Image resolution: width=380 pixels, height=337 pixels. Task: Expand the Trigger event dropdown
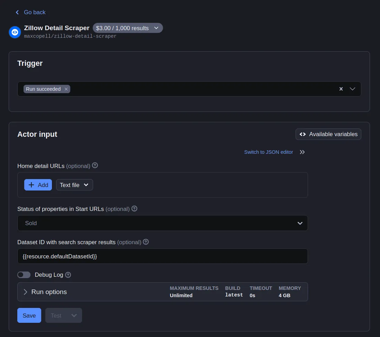click(352, 89)
